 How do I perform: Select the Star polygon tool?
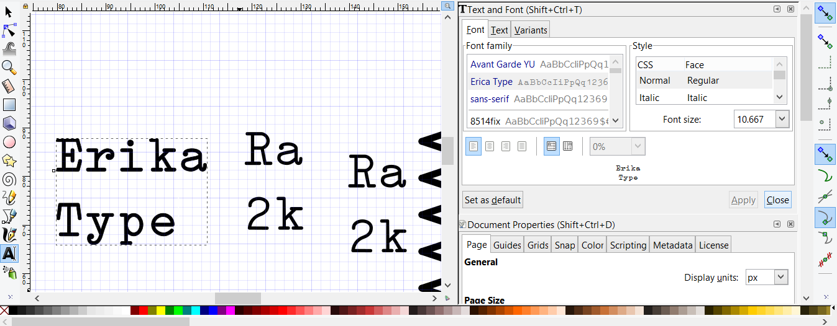point(9,161)
